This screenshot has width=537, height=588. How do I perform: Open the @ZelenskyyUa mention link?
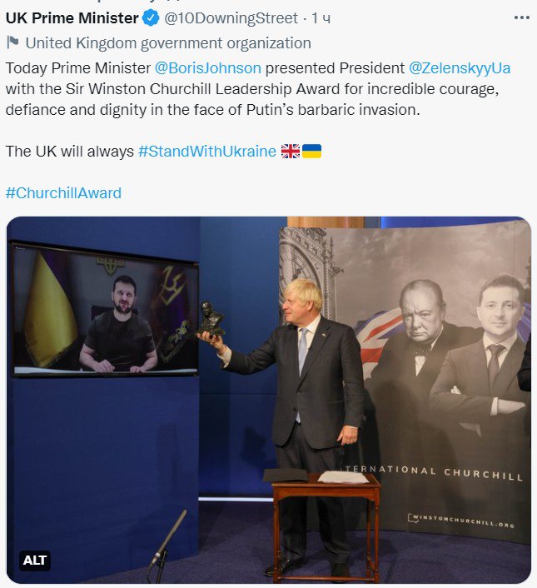click(x=460, y=68)
